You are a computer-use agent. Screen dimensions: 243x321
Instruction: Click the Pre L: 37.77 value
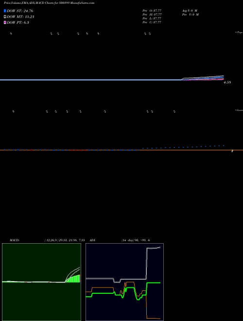(x=152, y=18)
